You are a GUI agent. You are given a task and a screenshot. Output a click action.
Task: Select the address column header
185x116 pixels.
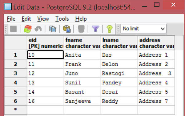[x=156, y=43]
